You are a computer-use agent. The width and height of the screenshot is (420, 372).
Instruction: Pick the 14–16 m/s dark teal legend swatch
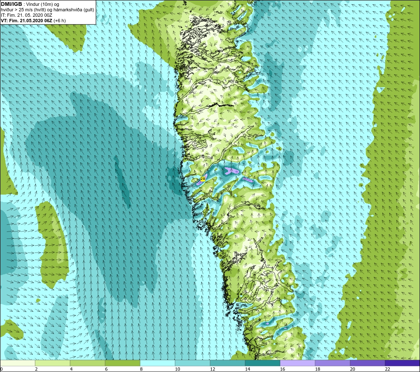tap(262, 363)
